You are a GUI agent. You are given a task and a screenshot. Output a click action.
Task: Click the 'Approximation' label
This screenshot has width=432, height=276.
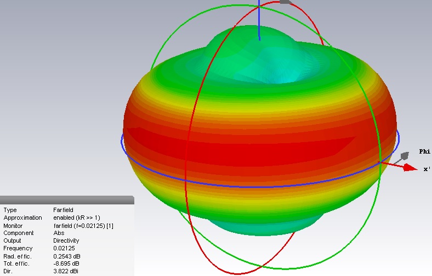[22, 218]
